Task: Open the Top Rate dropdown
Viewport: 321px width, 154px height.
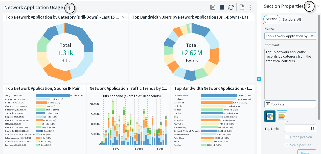Action: coord(290,104)
